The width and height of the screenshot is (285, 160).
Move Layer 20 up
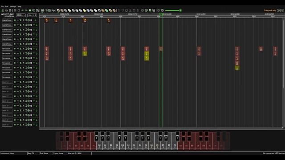click(x=34, y=111)
